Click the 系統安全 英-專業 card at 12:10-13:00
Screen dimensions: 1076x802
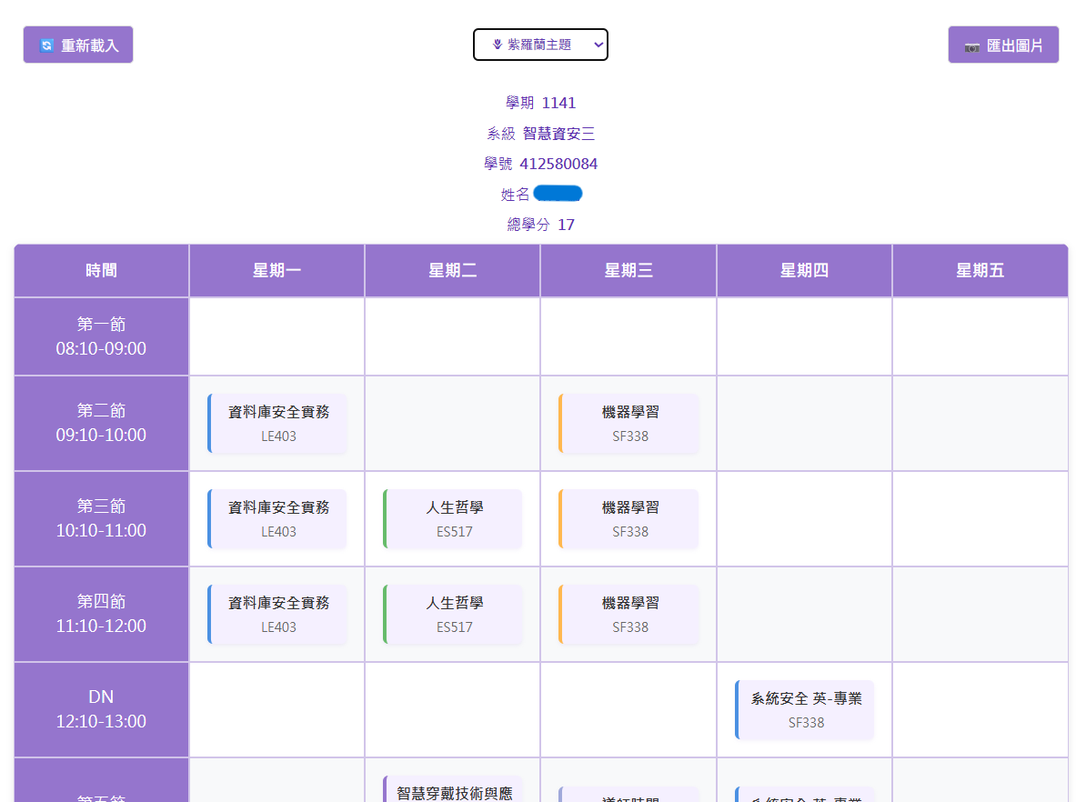[805, 709]
